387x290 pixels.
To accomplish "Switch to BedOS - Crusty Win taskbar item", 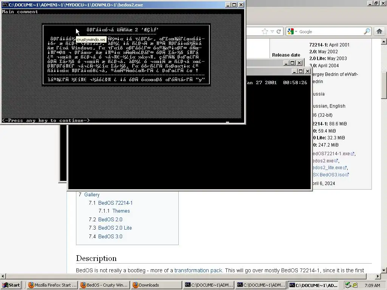I will tap(104, 285).
